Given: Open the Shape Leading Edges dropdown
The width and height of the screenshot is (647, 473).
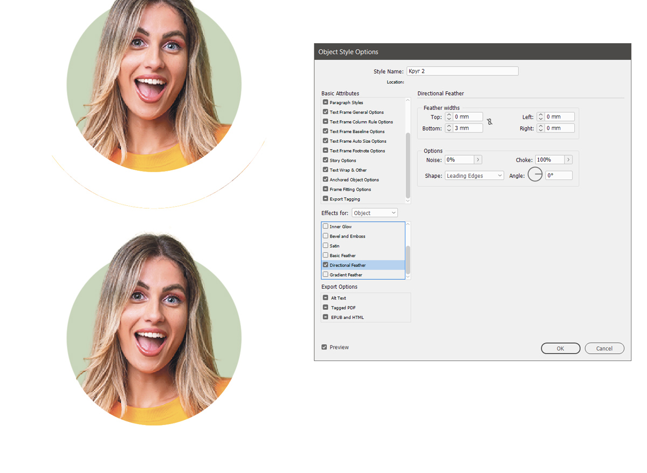Looking at the screenshot, I should (x=474, y=176).
